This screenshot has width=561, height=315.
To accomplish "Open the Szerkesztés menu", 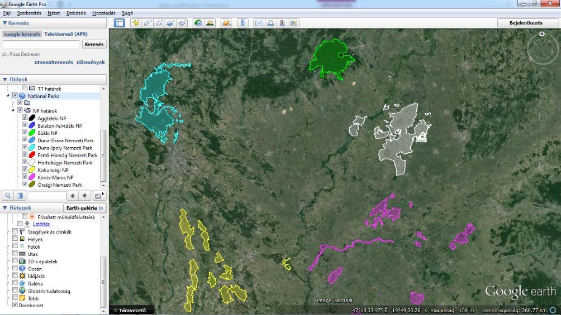I will tap(29, 13).
